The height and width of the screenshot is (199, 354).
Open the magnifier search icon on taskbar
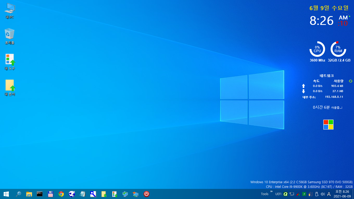point(18,194)
